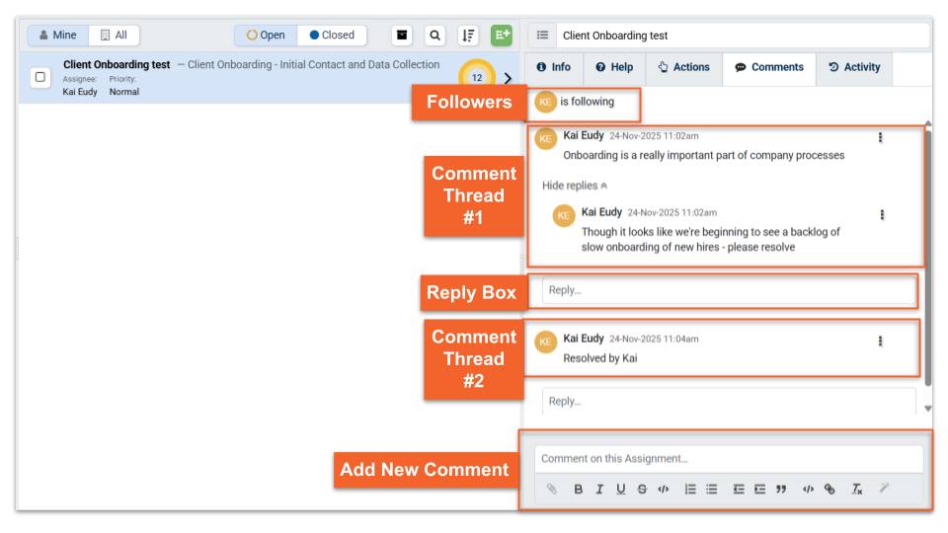
Task: Click the sort order icon
Action: (x=468, y=36)
